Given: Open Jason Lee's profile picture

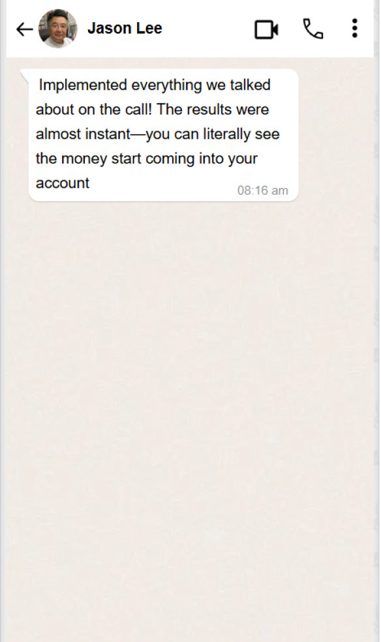Looking at the screenshot, I should tap(57, 29).
